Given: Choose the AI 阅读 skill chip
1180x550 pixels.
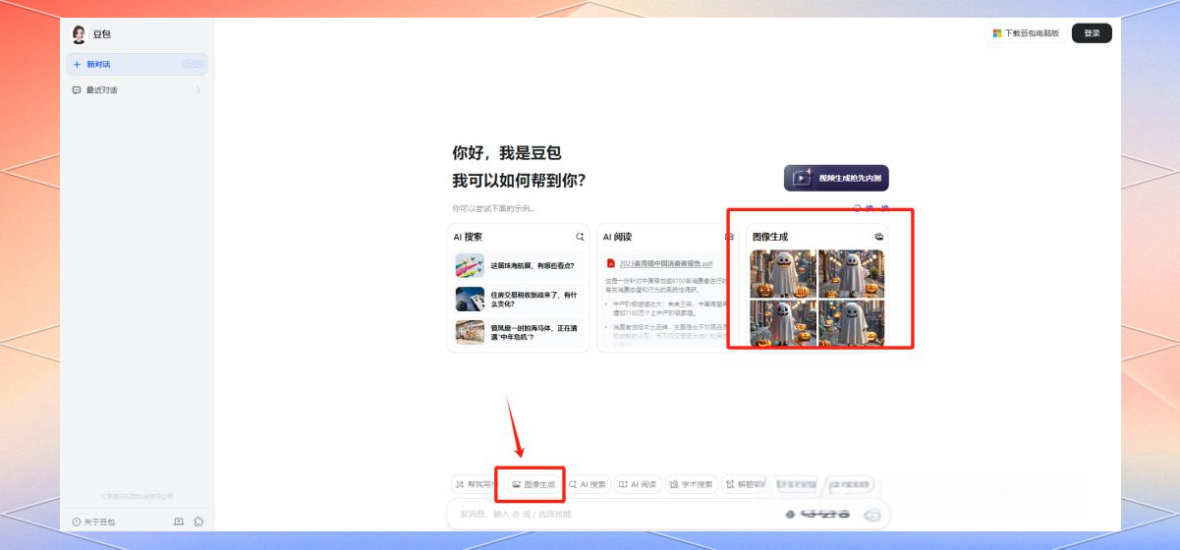Looking at the screenshot, I should [638, 484].
